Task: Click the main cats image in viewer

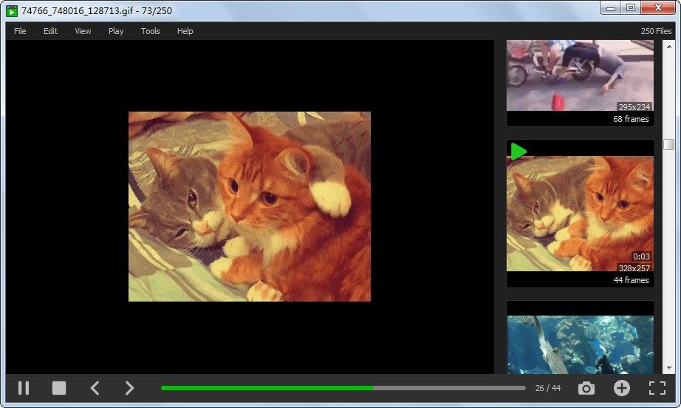Action: click(250, 206)
